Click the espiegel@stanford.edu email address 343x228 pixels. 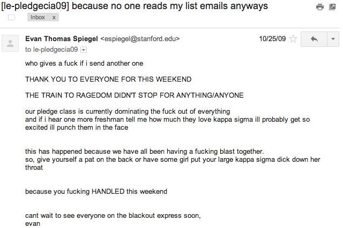coord(140,39)
